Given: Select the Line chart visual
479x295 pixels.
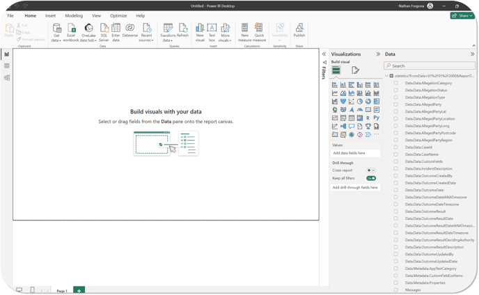Looking at the screenshot, I should pyautogui.click(x=335, y=93).
